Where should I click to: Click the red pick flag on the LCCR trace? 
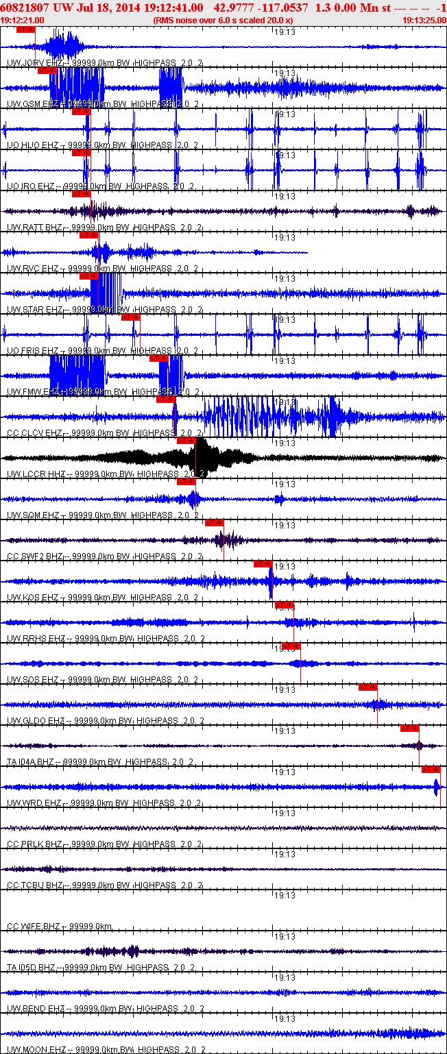pyautogui.click(x=186, y=441)
